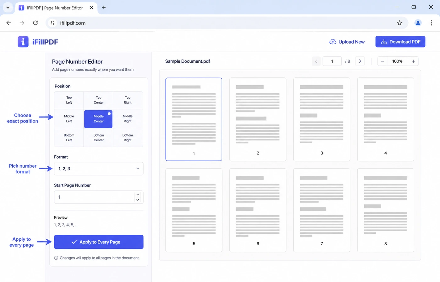The height and width of the screenshot is (282, 440).
Task: Select the Middle Center position
Action: point(98,119)
